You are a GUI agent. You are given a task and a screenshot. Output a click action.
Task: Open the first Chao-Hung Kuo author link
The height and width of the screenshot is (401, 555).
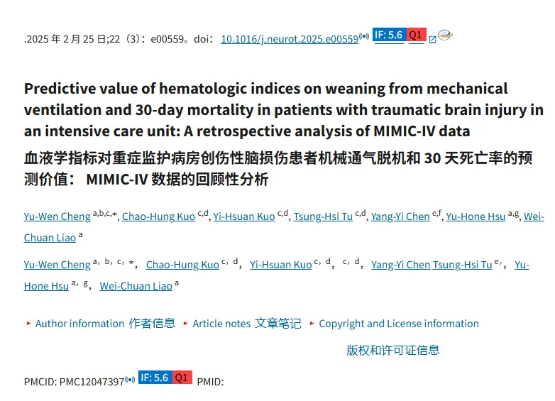point(158,216)
